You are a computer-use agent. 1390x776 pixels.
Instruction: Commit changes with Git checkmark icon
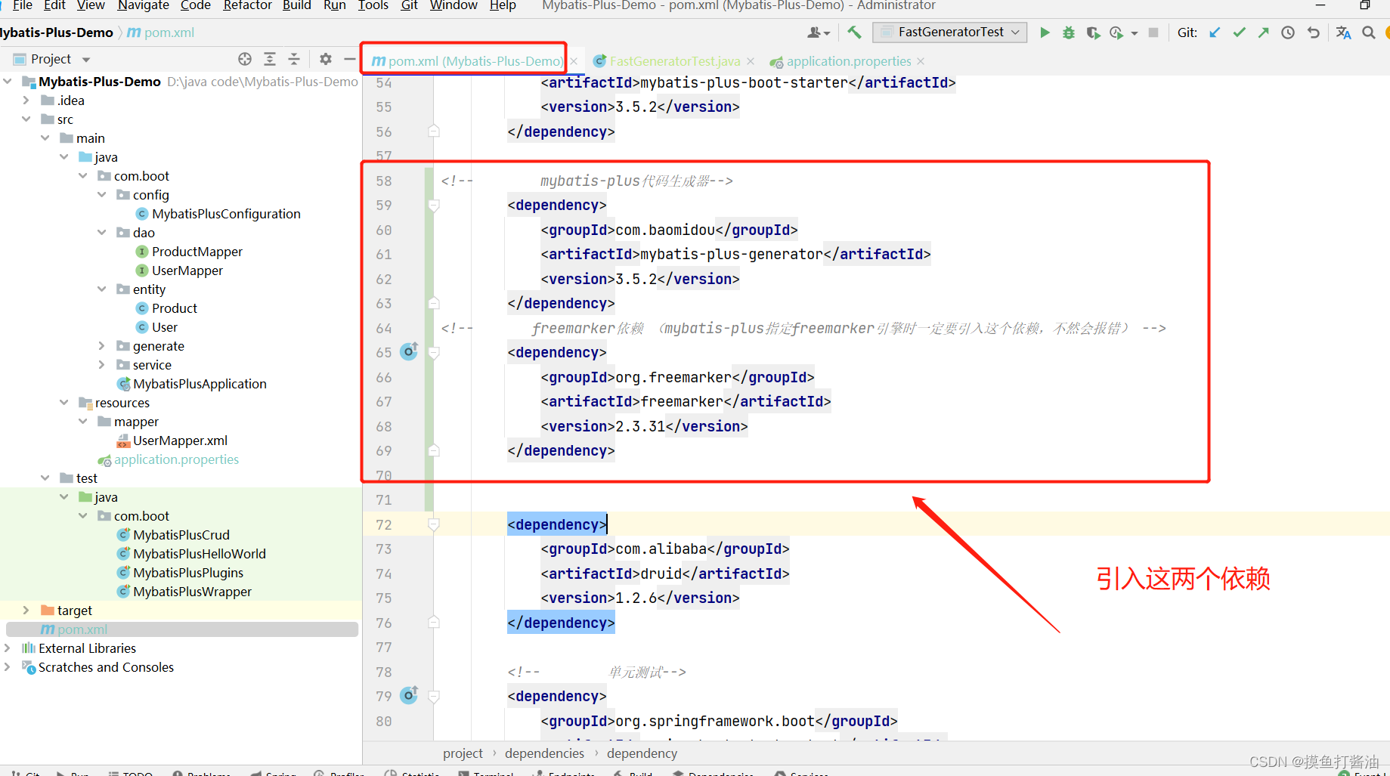coord(1240,32)
